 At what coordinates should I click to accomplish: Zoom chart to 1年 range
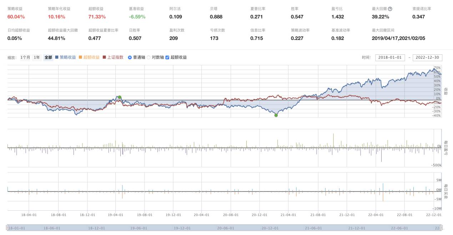pyautogui.click(x=37, y=57)
